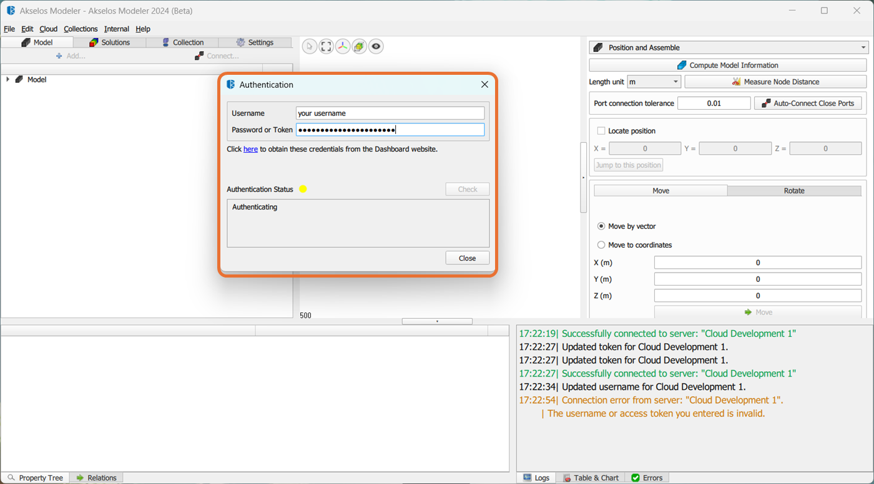Click Measure Node Distance button
874x484 pixels.
(x=775, y=82)
